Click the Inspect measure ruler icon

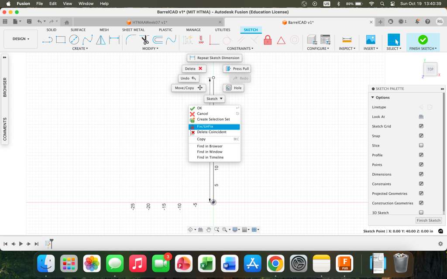pos(347,40)
